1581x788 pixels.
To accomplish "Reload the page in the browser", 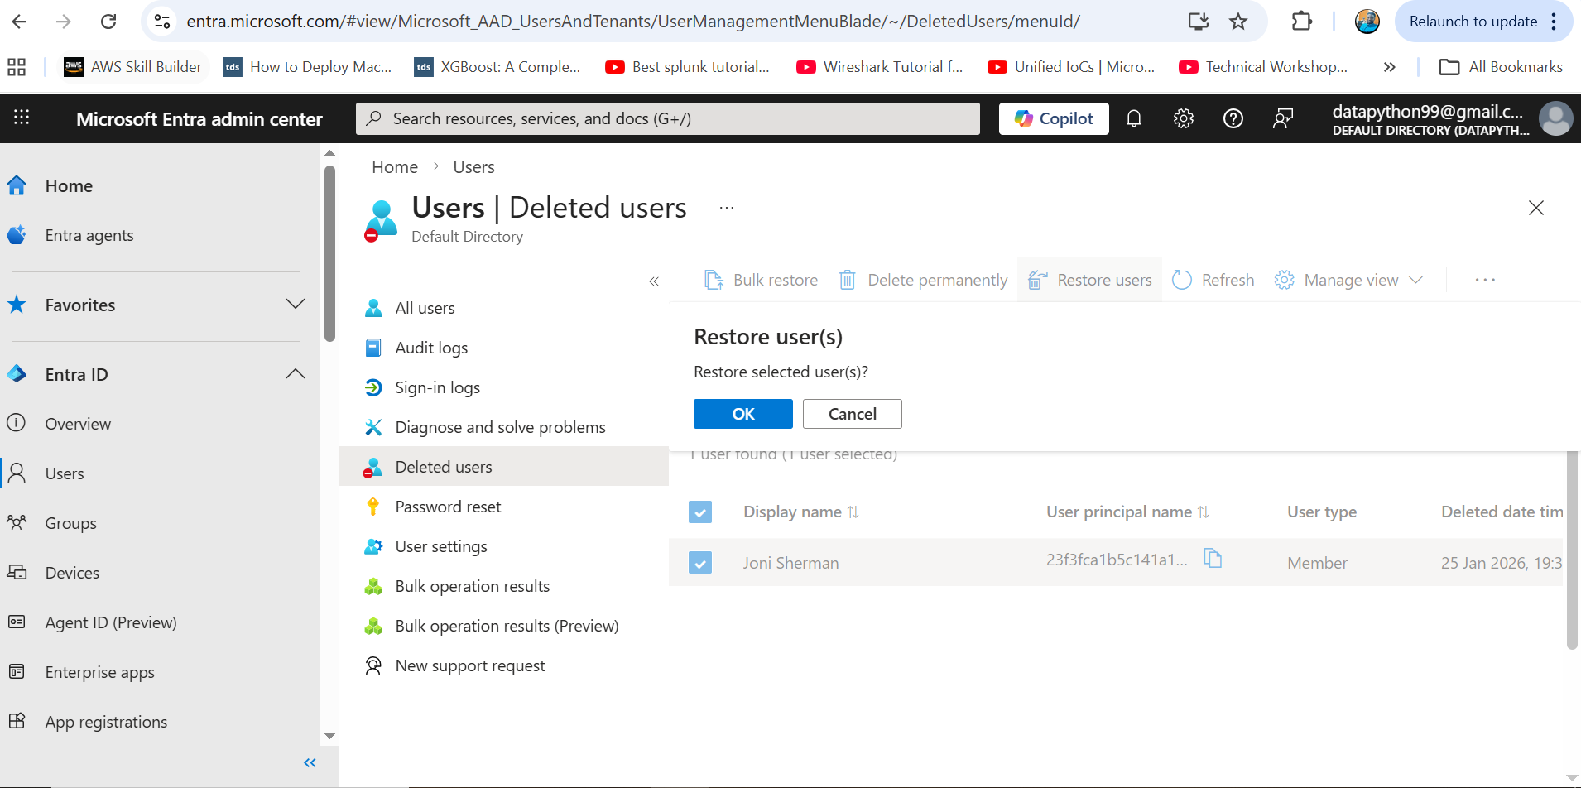I will (108, 22).
